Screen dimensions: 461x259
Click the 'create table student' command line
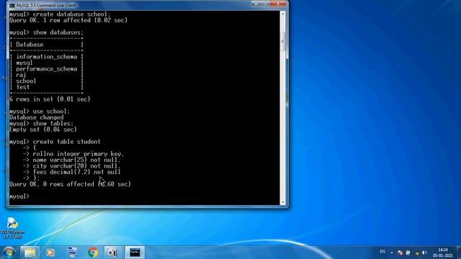[55, 142]
